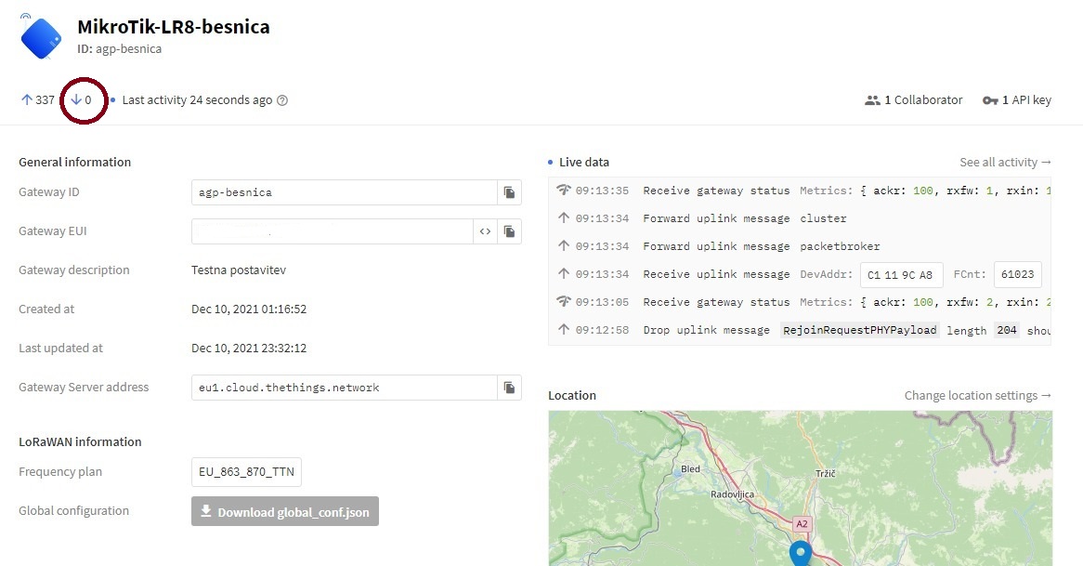Download global_conf.json file
1083x566 pixels.
pos(284,511)
